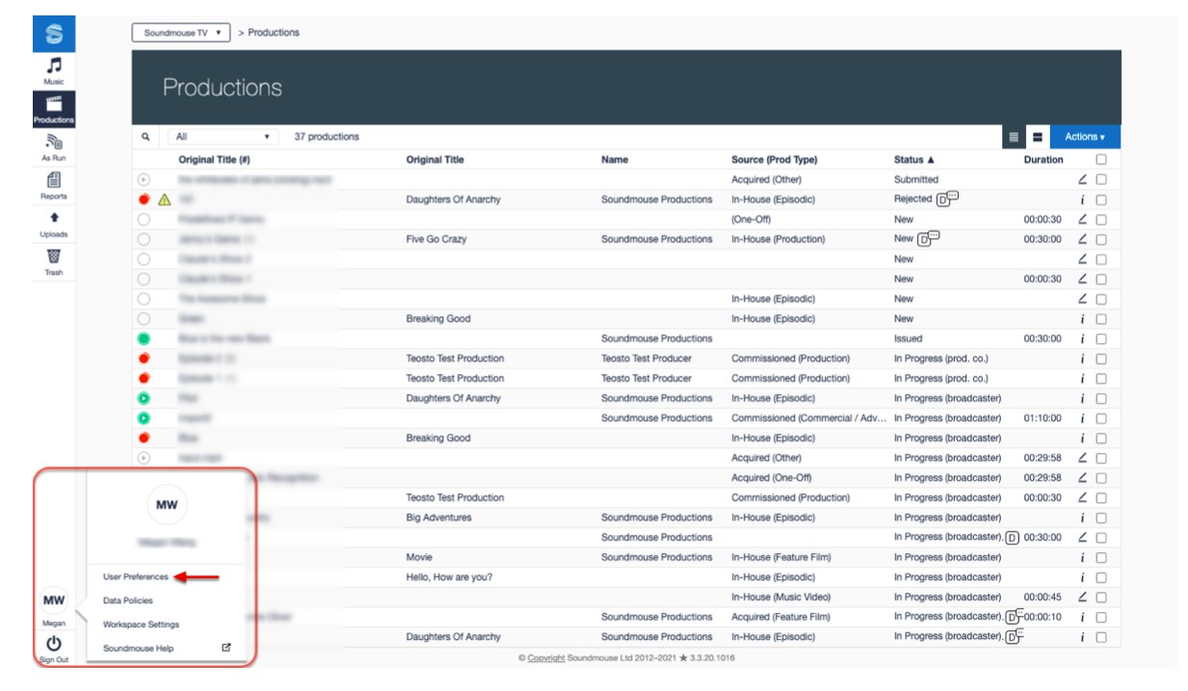Click the grey play icon on the Submitted row
Viewport: 1188px width, 691px height.
pyautogui.click(x=145, y=179)
